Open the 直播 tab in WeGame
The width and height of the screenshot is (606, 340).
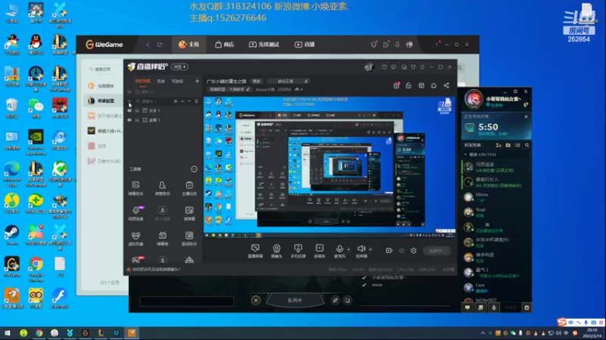pyautogui.click(x=305, y=45)
